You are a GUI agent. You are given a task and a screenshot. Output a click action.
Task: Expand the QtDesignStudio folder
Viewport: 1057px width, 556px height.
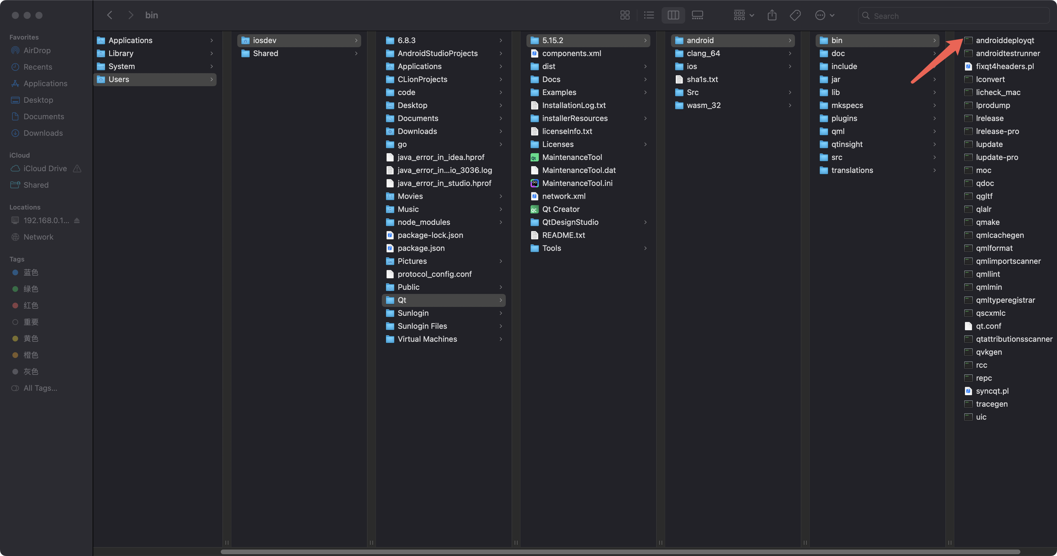[x=570, y=222]
